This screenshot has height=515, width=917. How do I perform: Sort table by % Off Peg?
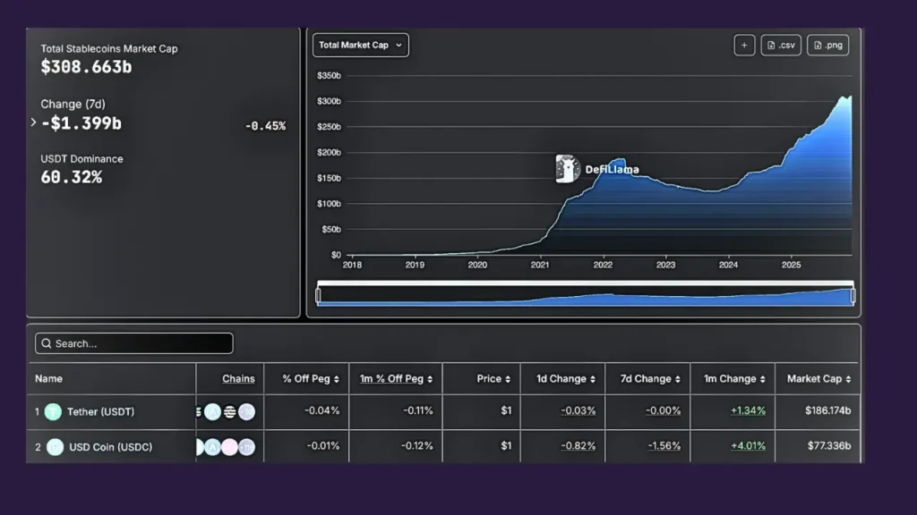coord(311,379)
